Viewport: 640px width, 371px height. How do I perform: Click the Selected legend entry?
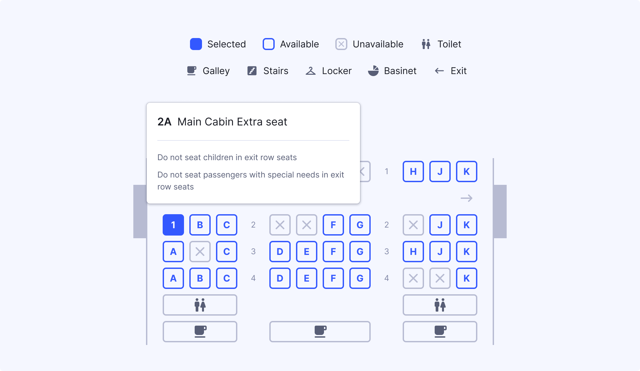pyautogui.click(x=196, y=44)
